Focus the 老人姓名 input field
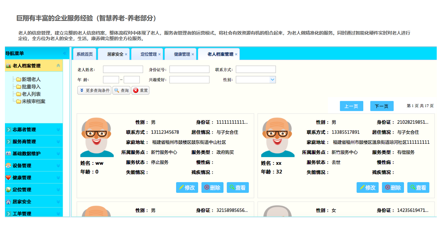Screen dimensions: 437x245 pyautogui.click(x=123, y=69)
